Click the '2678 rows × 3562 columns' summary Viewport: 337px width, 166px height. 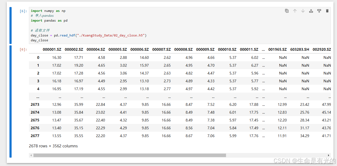pyautogui.click(x=53, y=146)
